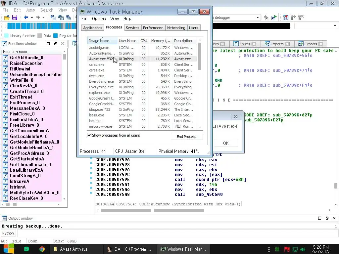The image size is (339, 254).
Task: Open Task Manager View menu
Action: [114, 19]
